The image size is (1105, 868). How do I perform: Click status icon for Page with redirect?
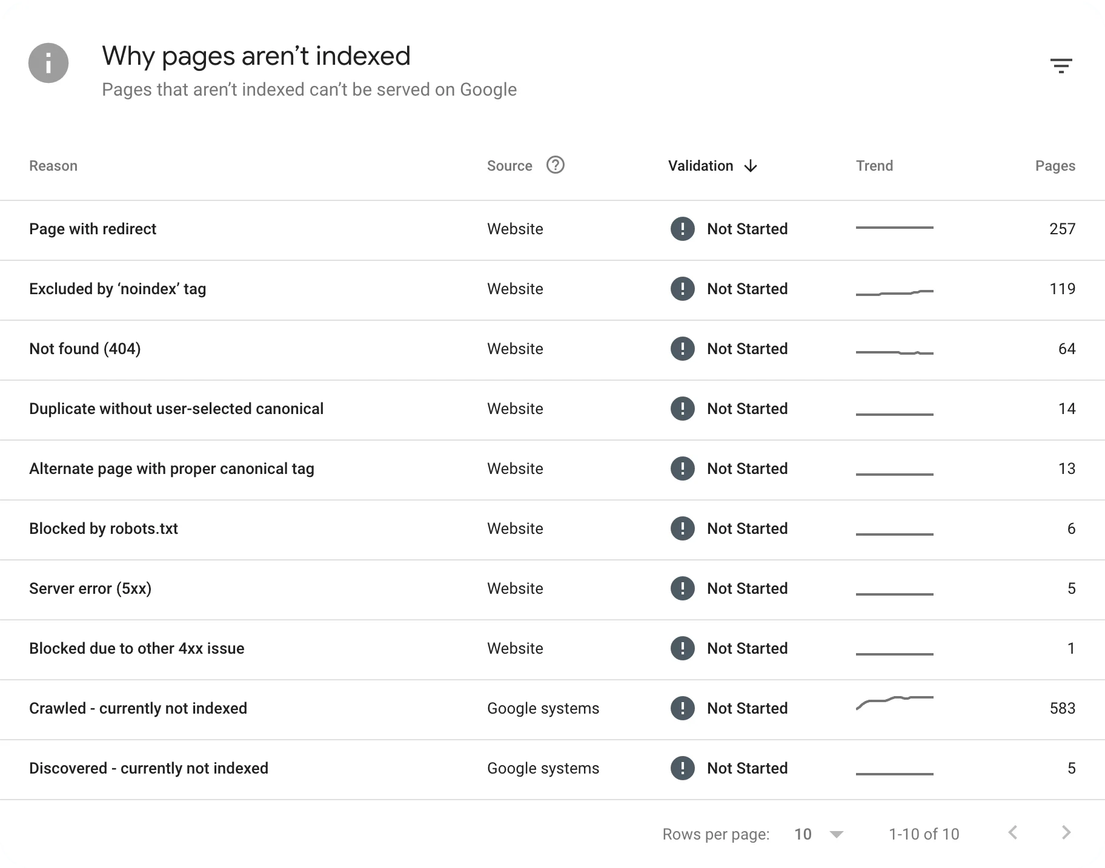click(x=683, y=229)
